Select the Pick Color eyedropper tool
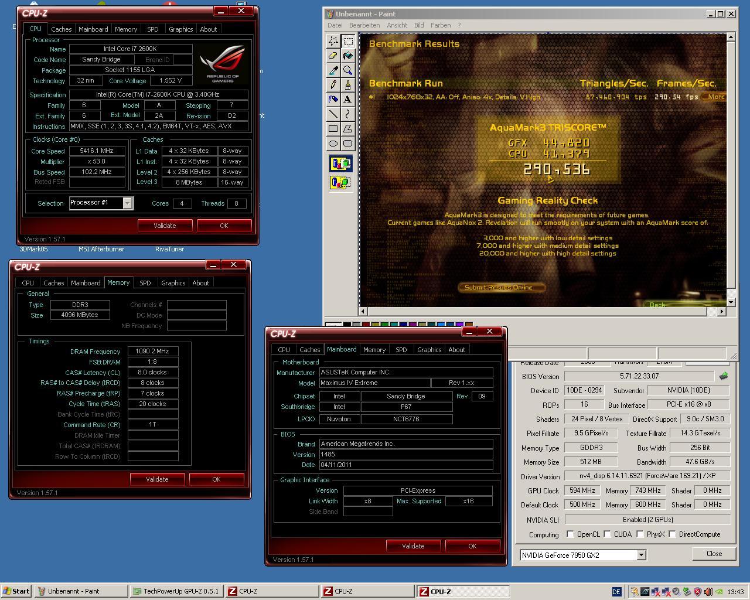 click(x=333, y=70)
